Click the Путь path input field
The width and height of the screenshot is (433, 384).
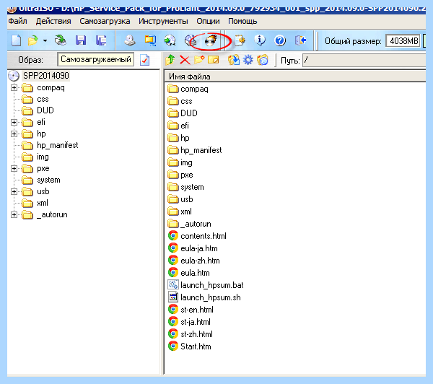(364, 60)
